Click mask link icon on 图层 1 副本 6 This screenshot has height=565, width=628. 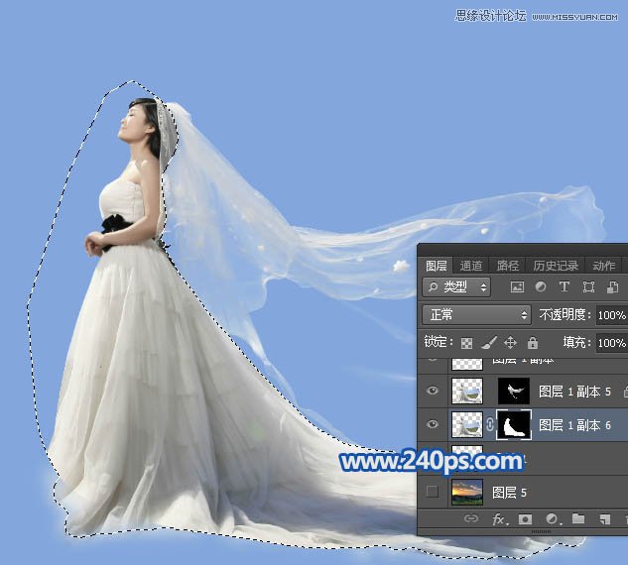489,424
